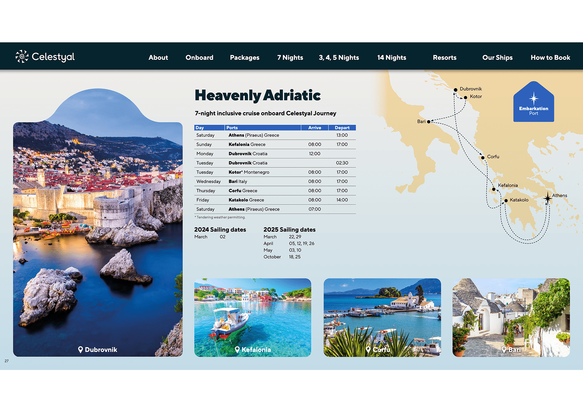Image resolution: width=583 pixels, height=412 pixels.
Task: Click the Thursday day cell
Action: point(206,191)
